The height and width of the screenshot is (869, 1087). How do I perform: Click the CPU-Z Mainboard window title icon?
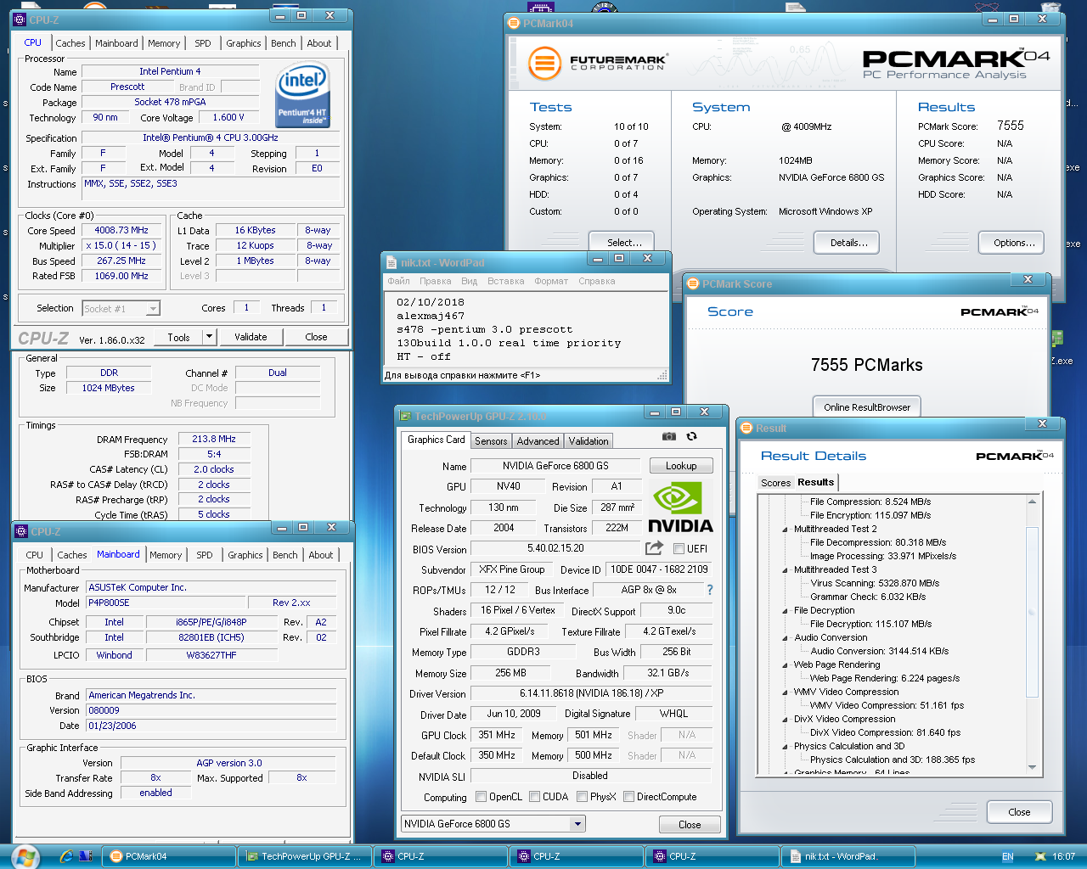pyautogui.click(x=22, y=531)
